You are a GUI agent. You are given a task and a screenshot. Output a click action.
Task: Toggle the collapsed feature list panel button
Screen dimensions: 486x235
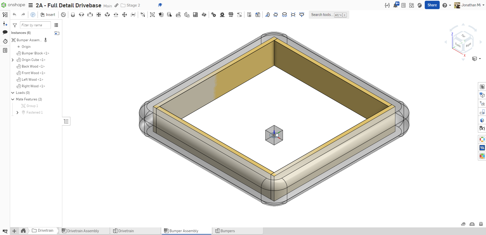click(x=66, y=121)
